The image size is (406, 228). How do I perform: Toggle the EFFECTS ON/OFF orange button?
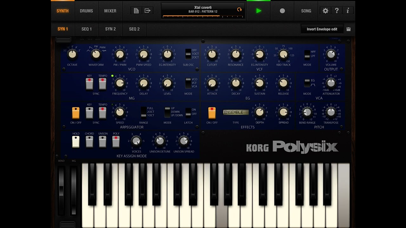tap(212, 113)
